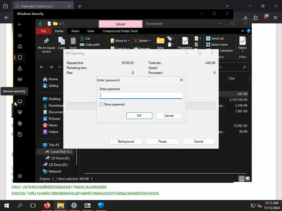The image size is (282, 211).
Task: Switch to the View ribbon tab
Action: click(x=91, y=31)
